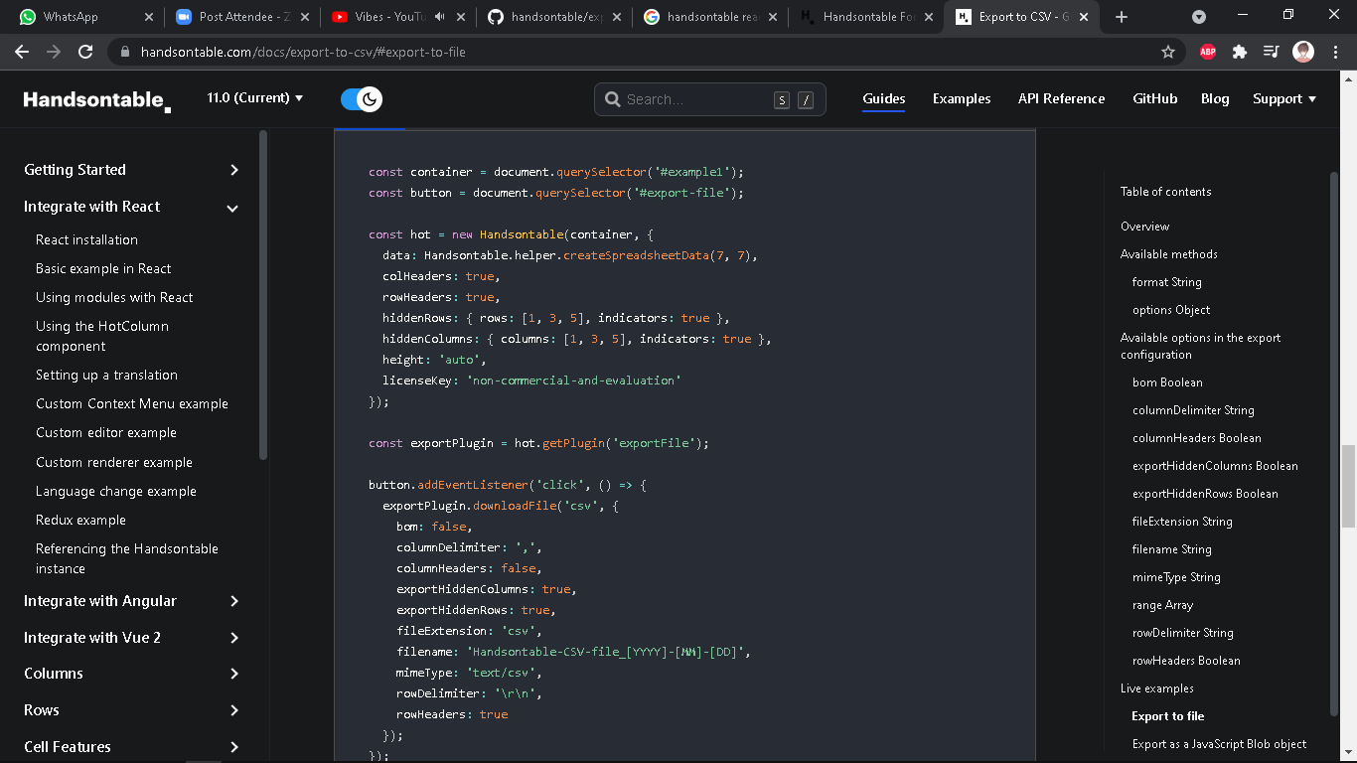The image size is (1357, 763).
Task: Expand the Cell Features sidebar section
Action: click(x=132, y=747)
